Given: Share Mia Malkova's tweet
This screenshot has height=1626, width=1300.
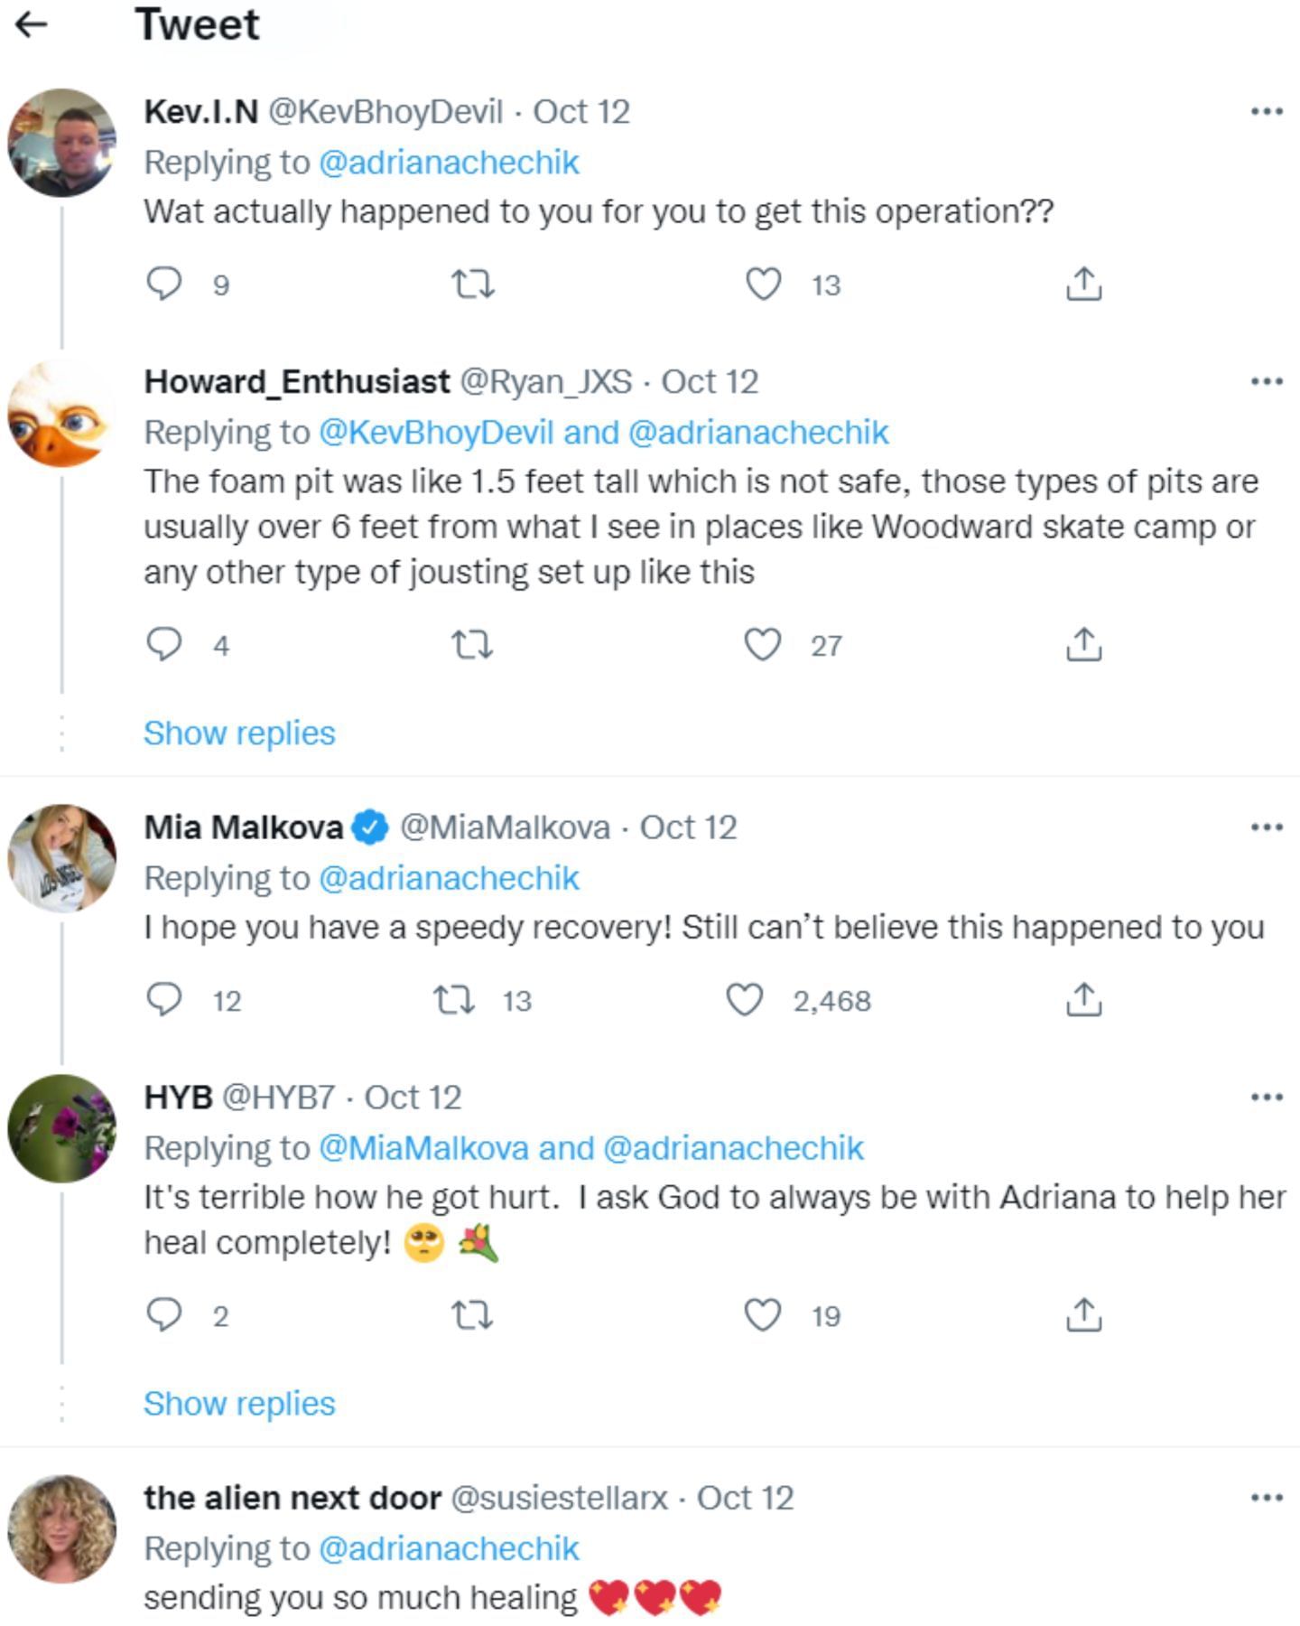Looking at the screenshot, I should click(x=1082, y=1000).
